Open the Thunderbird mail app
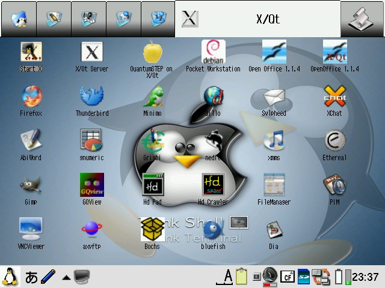This screenshot has height=288, width=385. (x=91, y=98)
